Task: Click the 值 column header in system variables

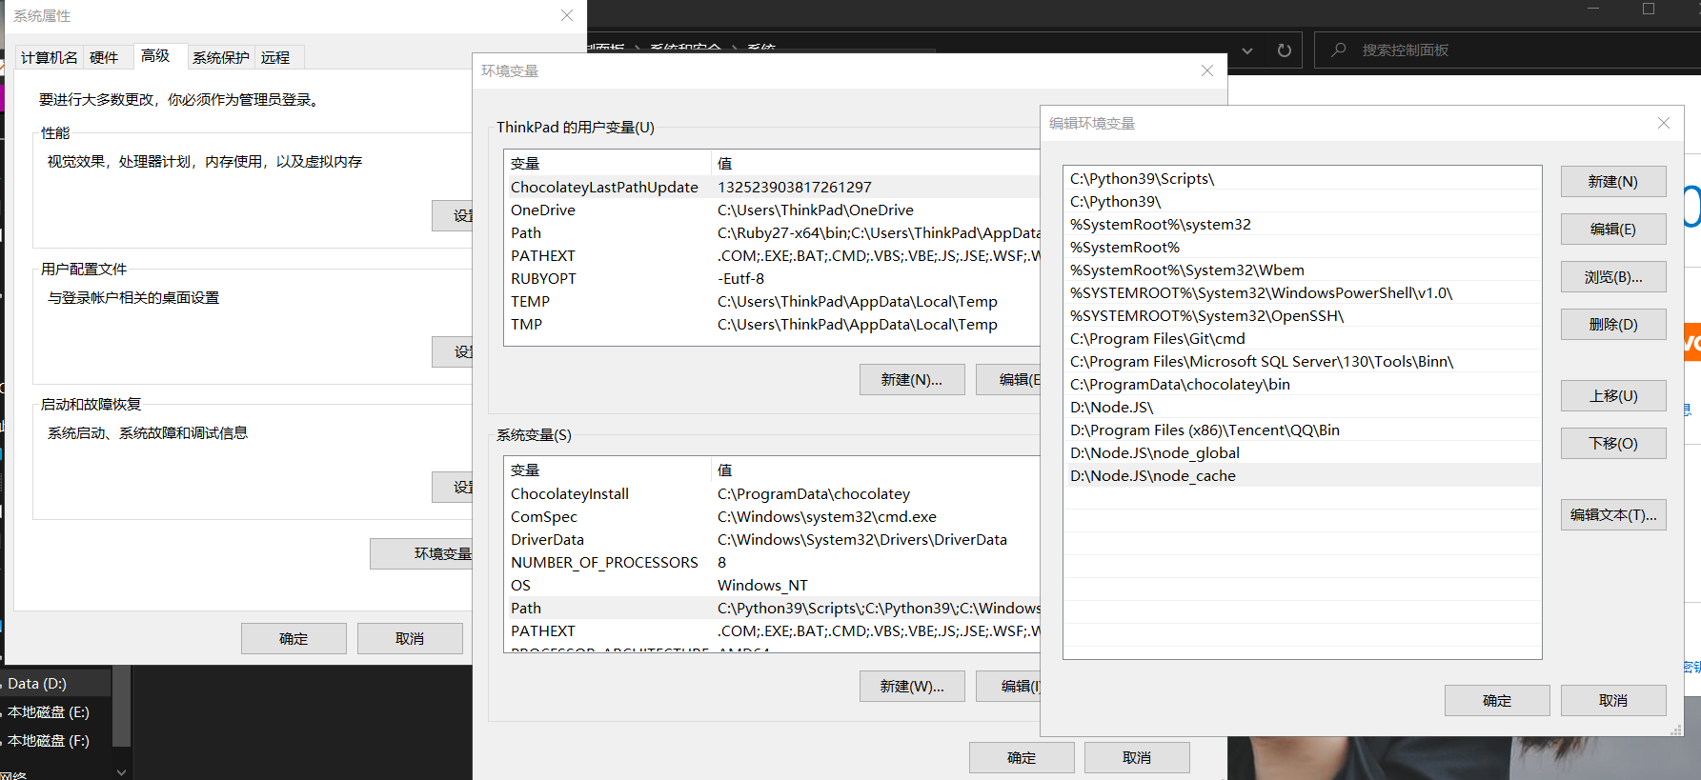Action: [876, 470]
